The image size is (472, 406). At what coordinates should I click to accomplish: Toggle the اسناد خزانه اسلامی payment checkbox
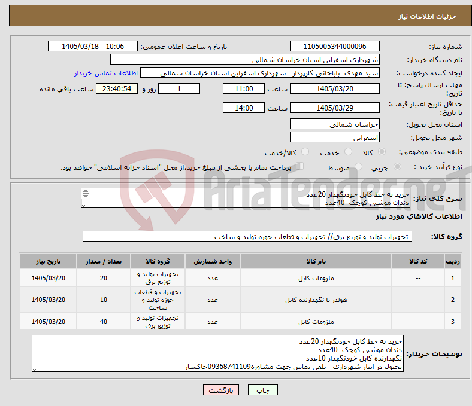pyautogui.click(x=300, y=166)
